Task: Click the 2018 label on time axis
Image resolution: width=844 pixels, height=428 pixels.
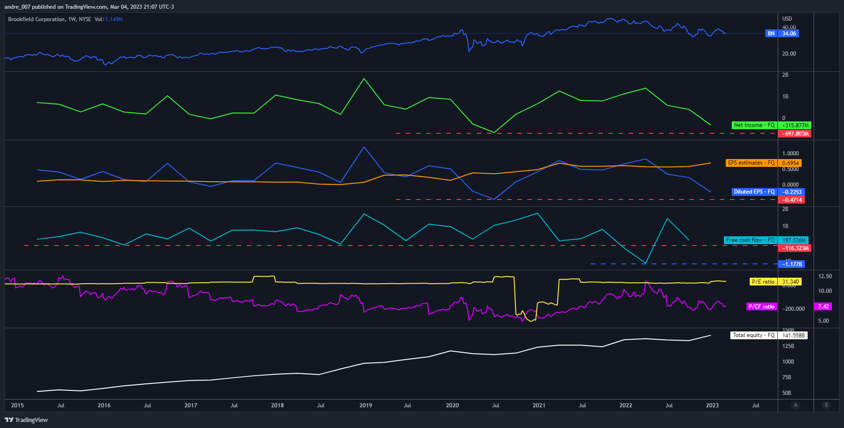Action: click(277, 405)
